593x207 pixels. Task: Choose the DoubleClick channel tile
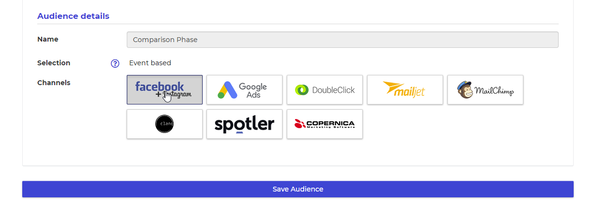click(x=325, y=89)
